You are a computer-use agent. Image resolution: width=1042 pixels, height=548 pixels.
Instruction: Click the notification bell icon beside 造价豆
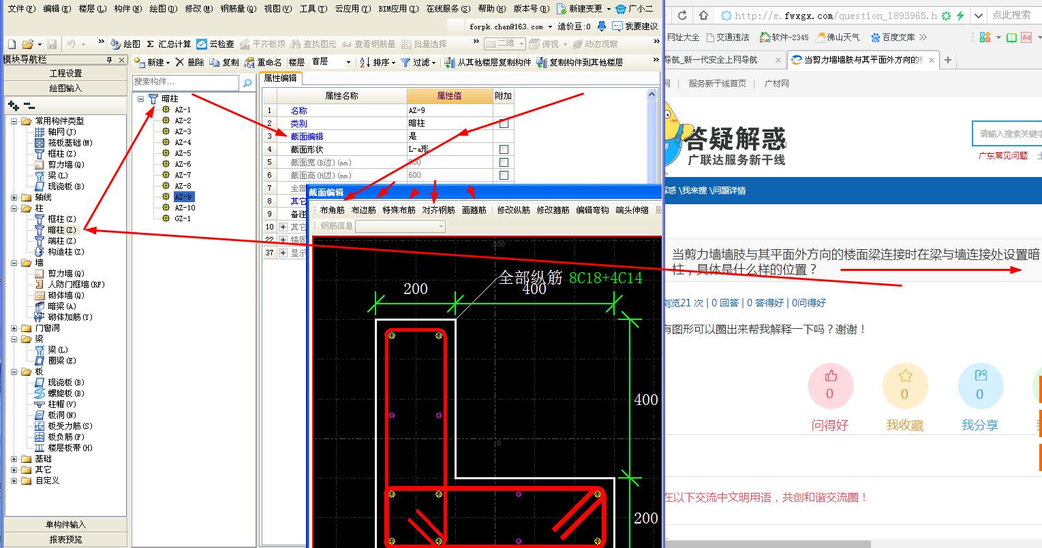click(602, 26)
